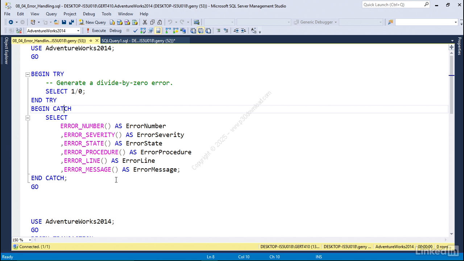Open the File menu
The width and height of the screenshot is (464, 261).
click(x=7, y=14)
